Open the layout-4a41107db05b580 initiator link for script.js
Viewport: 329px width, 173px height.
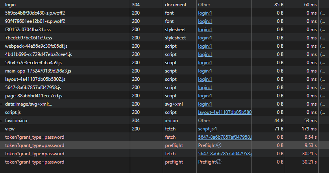click(x=225, y=112)
